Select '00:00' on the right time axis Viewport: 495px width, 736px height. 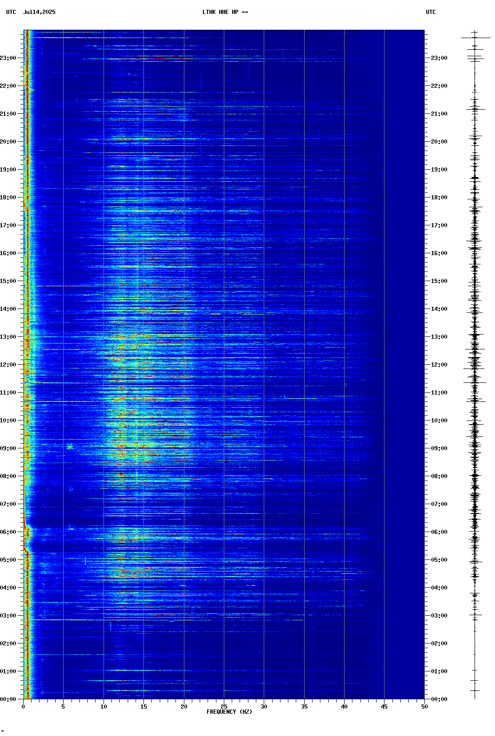coord(439,699)
